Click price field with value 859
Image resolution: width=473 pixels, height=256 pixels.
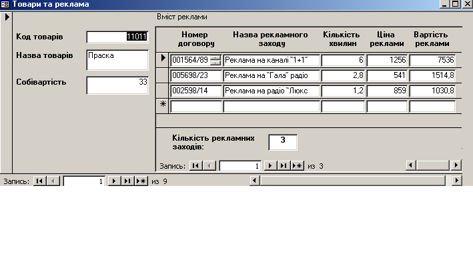(x=387, y=91)
